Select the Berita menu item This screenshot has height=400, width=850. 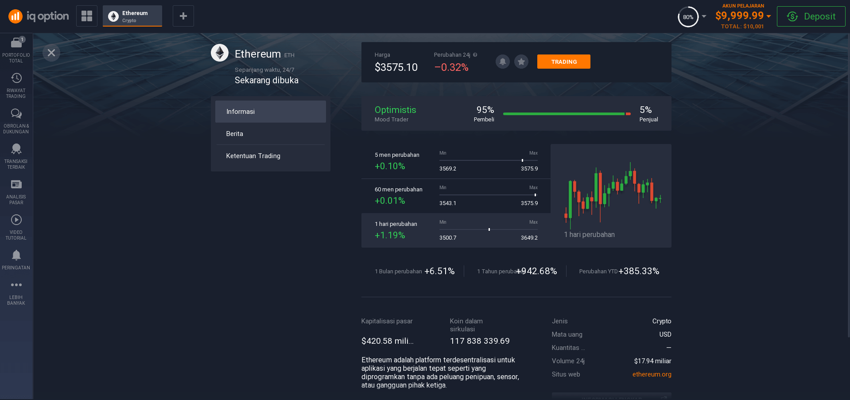(x=271, y=134)
